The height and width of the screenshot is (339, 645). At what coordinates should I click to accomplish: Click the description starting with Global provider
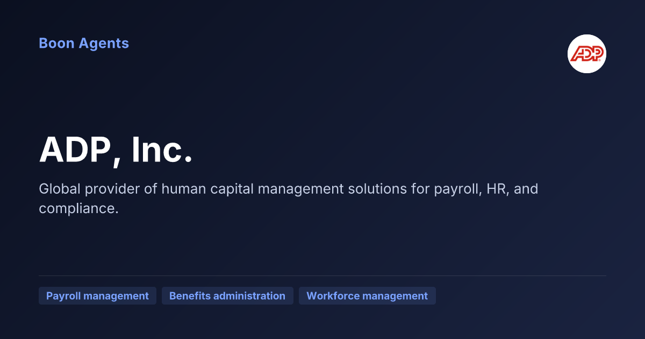tap(289, 199)
